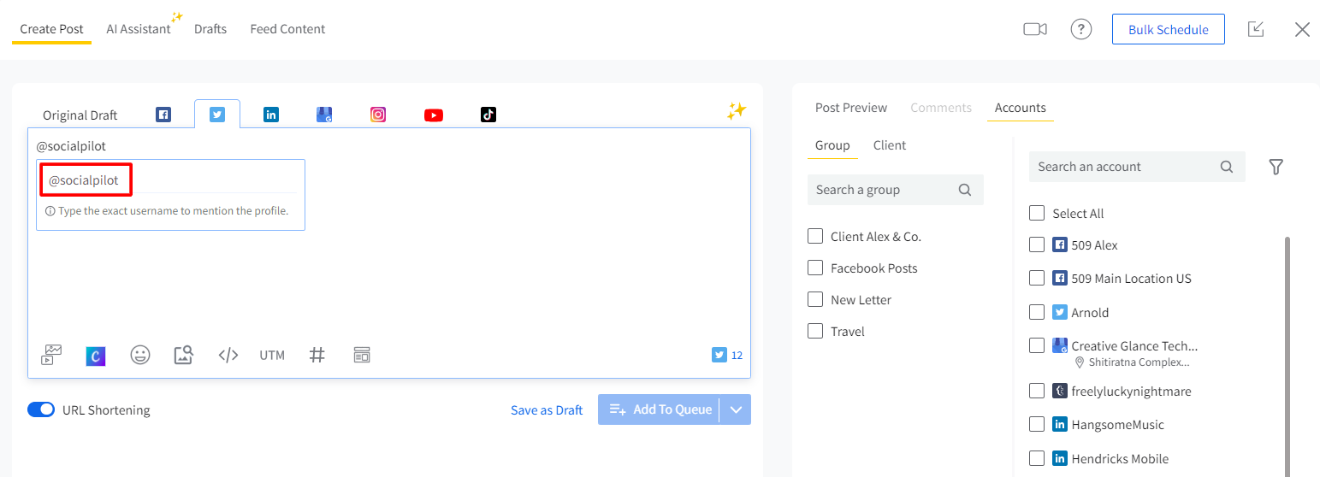
Task: Select @socialpilot mention suggestion
Action: coord(84,180)
